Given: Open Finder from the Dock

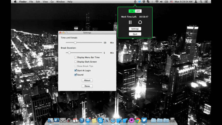Looking at the screenshot, I should tap(50, 120).
